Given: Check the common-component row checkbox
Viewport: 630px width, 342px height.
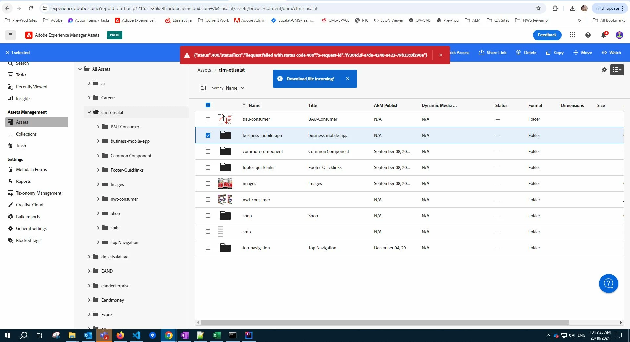Looking at the screenshot, I should click(x=208, y=151).
